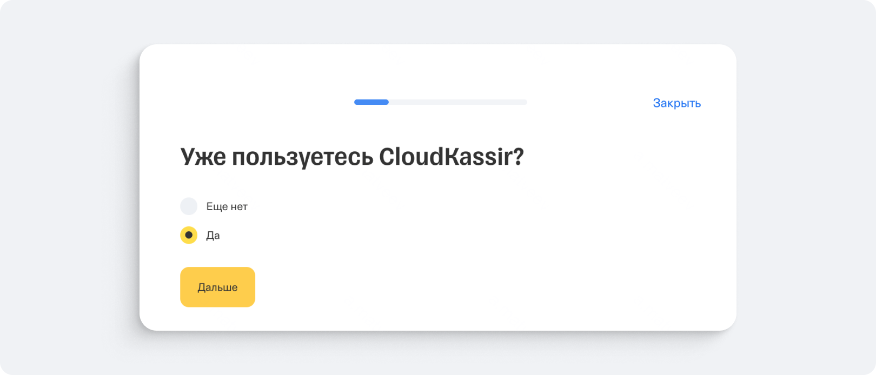Screen dimensions: 876x375
Task: Click the black dot of the selected radio
Action: [x=189, y=235]
